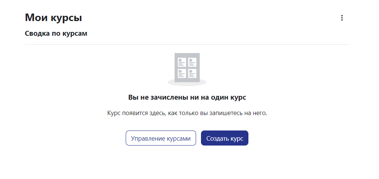Click the top-right card in the illustration
Image resolution: width=379 pixels, height=179 pixels.
click(192, 62)
